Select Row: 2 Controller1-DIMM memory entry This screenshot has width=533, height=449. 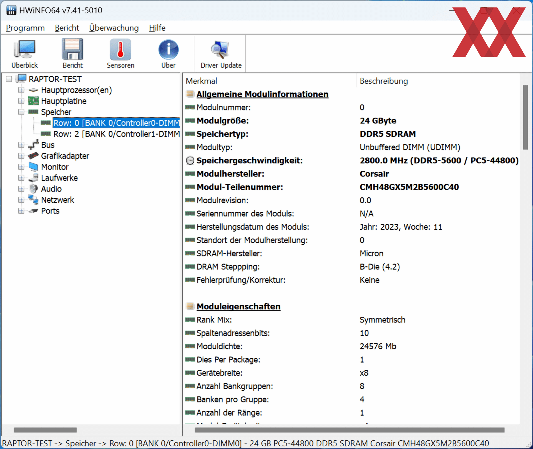(117, 134)
